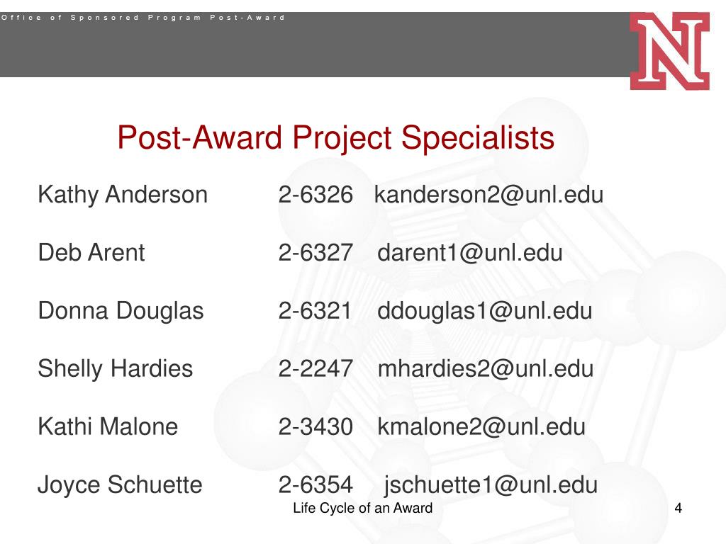Open email link ddouglas1@unl.edu
Screen dimensions: 726x544
[x=485, y=311]
